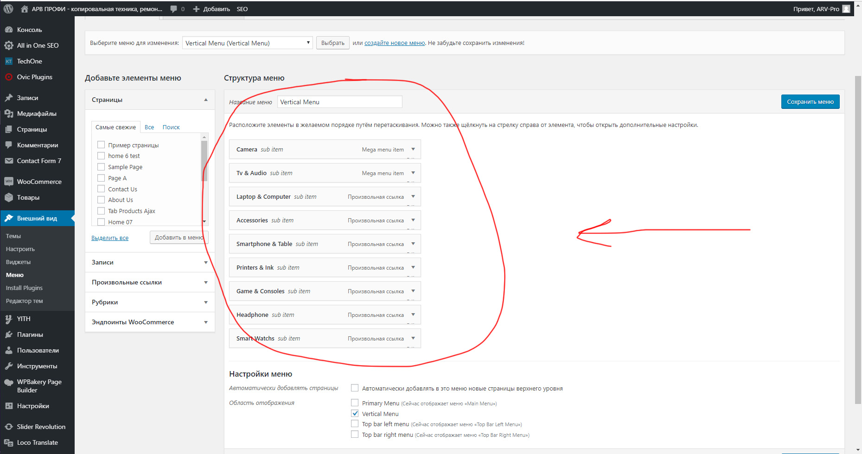This screenshot has height=454, width=862.
Task: Check the Sample Page checkbox
Action: pyautogui.click(x=101, y=167)
